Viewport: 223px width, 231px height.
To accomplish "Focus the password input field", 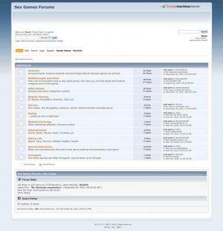I will click(34, 38).
